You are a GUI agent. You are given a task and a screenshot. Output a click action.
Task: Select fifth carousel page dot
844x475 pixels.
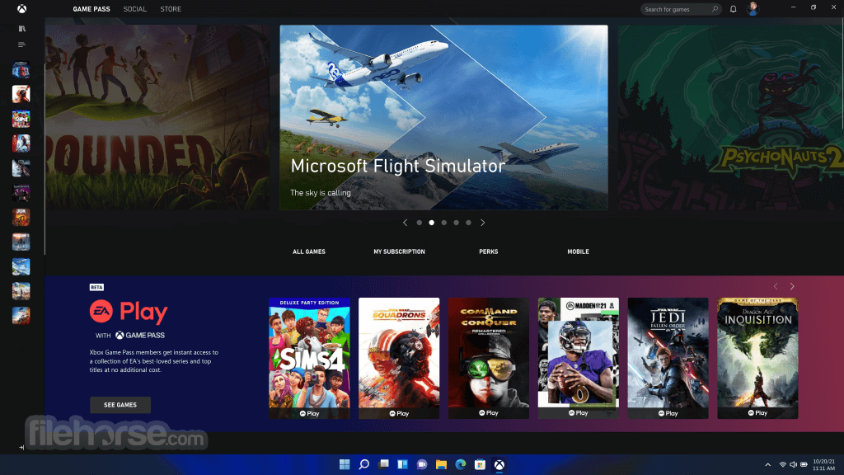[x=469, y=223]
